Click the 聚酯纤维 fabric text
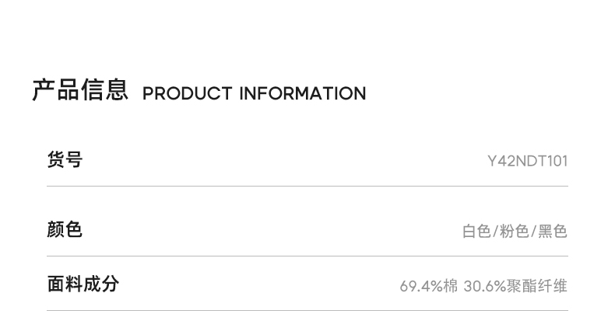Screen dimensions: 615x314 pyautogui.click(x=536, y=286)
